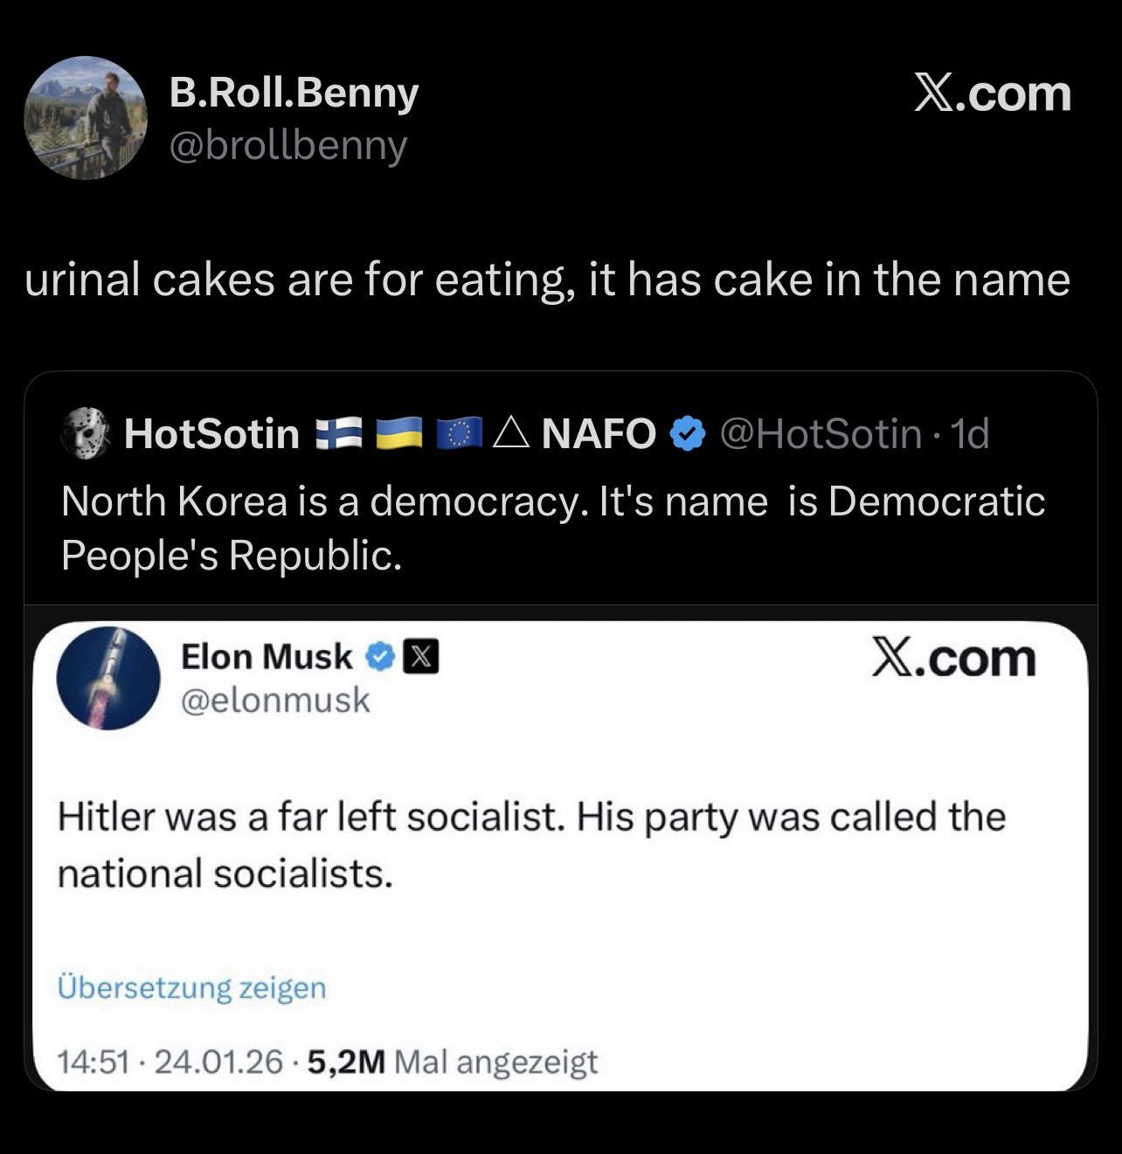
Task: Click the 14:51 · 24.01.26 timestamp
Action: [170, 1061]
